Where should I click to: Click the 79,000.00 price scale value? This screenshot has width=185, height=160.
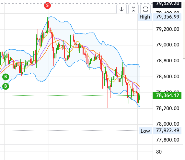click(168, 45)
